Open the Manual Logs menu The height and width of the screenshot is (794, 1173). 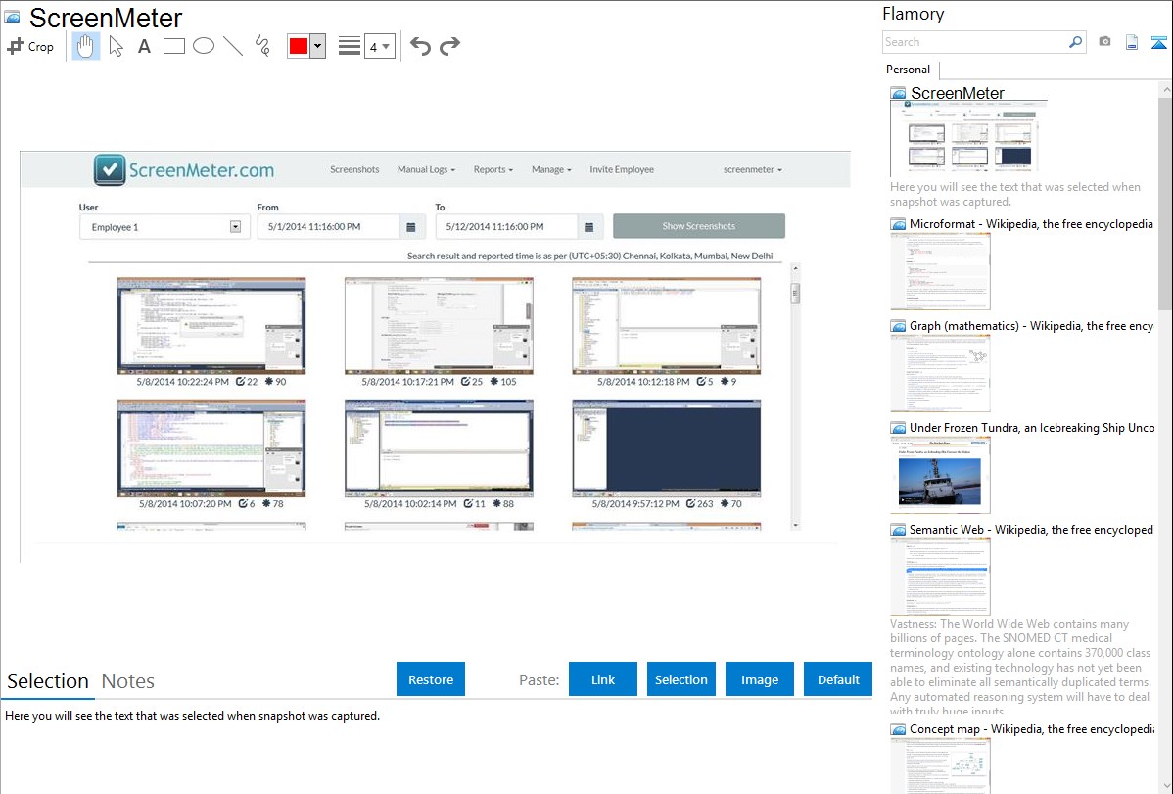426,170
